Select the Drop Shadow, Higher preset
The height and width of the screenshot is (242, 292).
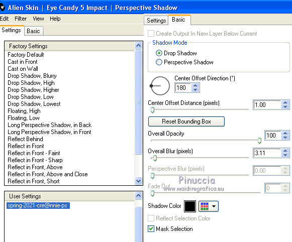point(33,90)
